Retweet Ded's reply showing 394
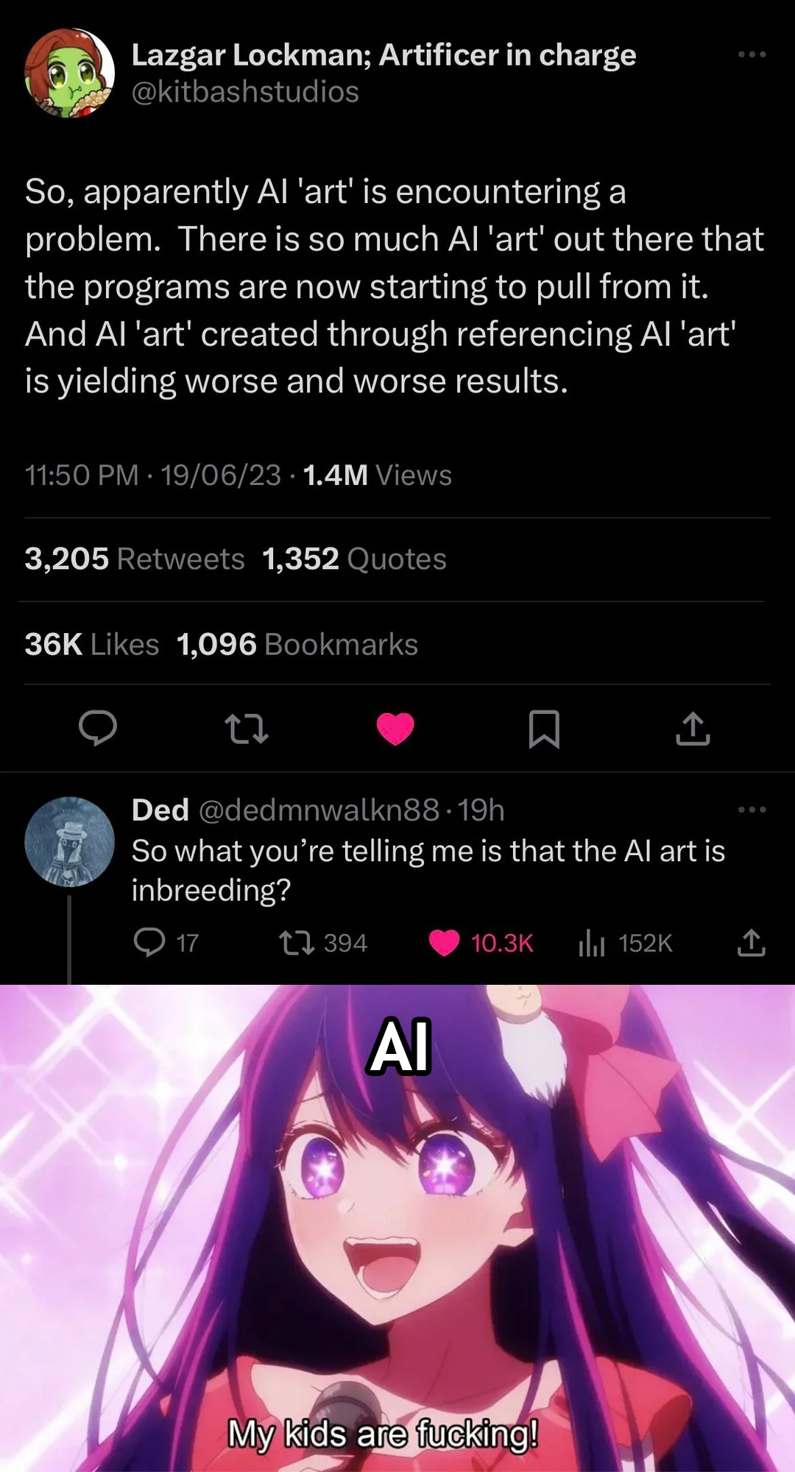 [x=323, y=943]
